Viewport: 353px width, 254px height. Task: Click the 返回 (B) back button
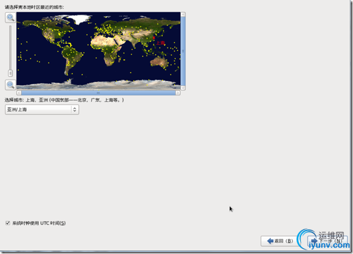[x=280, y=241]
